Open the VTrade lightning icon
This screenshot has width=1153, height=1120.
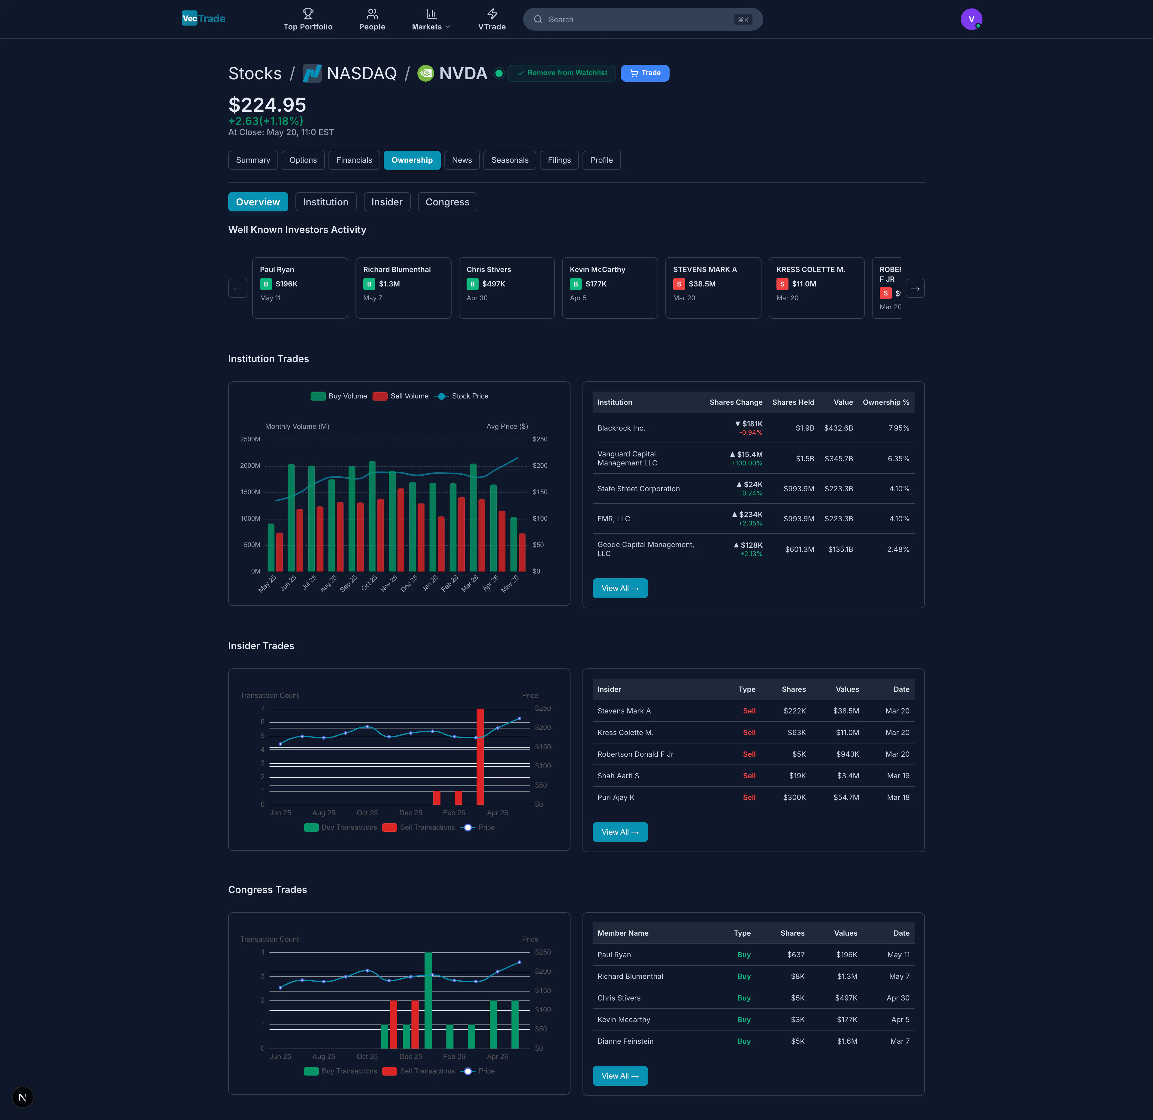[x=492, y=14]
